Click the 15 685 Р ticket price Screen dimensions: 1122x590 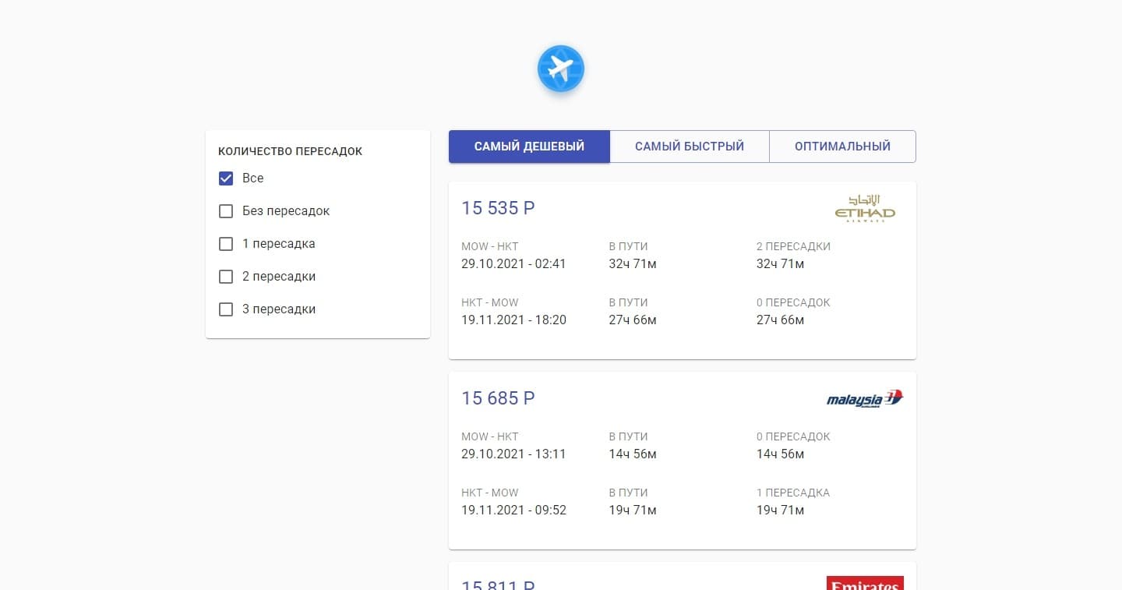pos(498,398)
